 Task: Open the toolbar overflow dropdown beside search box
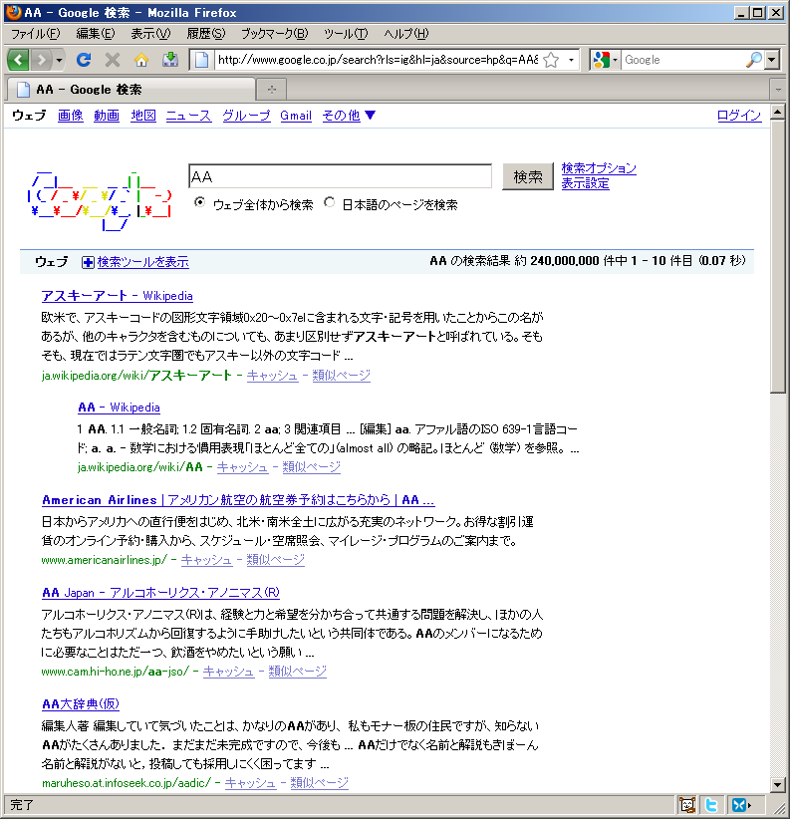[x=772, y=60]
